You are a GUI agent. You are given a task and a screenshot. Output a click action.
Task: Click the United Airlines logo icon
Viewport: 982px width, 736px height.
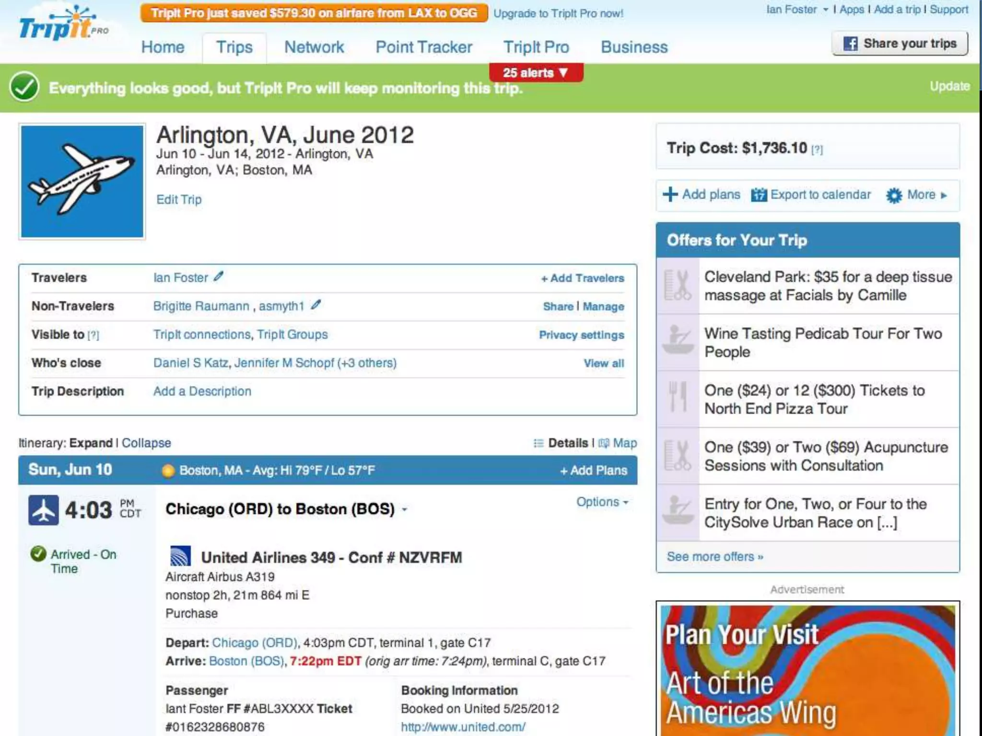coord(181,556)
